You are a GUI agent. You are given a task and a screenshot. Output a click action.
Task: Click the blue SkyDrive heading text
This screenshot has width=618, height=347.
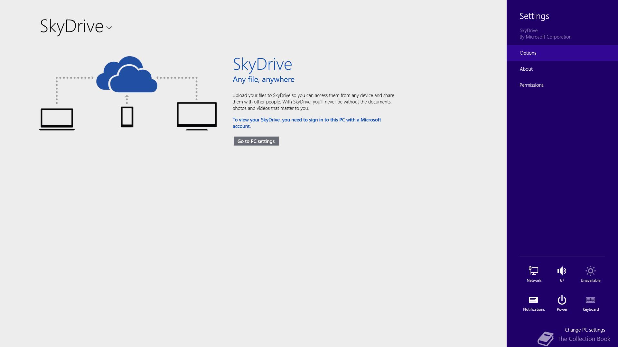click(x=262, y=64)
